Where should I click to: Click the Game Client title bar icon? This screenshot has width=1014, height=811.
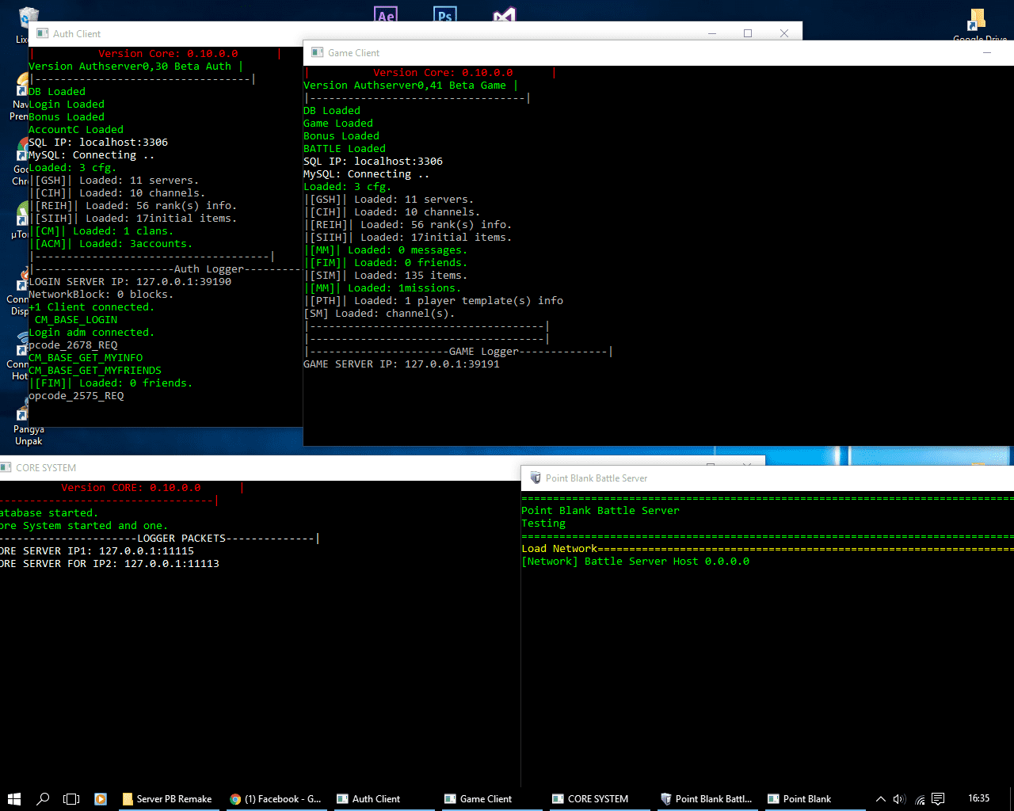[x=318, y=52]
